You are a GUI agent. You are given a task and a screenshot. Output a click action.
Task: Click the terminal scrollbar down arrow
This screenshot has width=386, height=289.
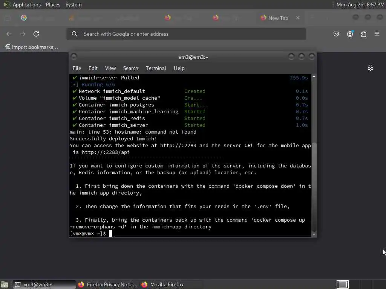pos(314,234)
